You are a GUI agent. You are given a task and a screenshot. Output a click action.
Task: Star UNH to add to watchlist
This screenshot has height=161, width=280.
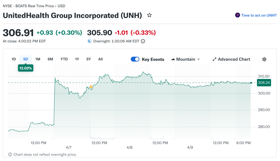pos(149,15)
